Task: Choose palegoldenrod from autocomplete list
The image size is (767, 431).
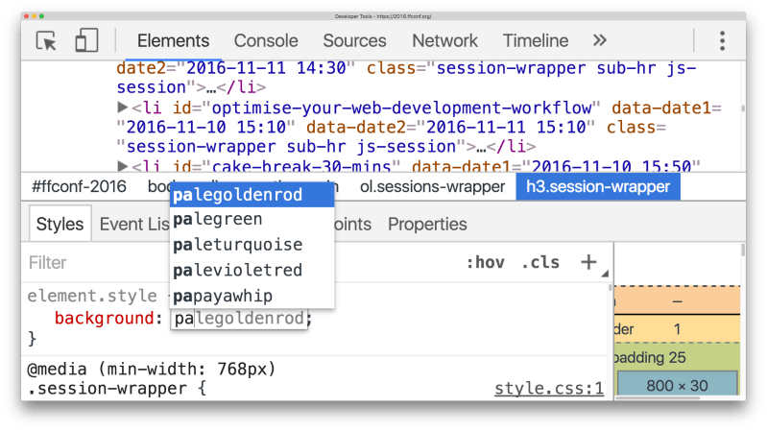Action: [x=252, y=195]
